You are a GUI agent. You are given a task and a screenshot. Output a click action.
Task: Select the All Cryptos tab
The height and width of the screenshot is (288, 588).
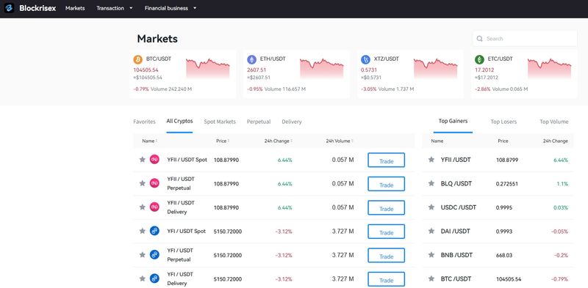click(x=179, y=121)
